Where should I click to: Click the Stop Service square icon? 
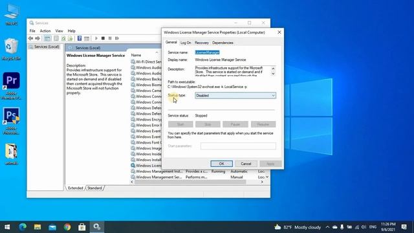pos(103,38)
